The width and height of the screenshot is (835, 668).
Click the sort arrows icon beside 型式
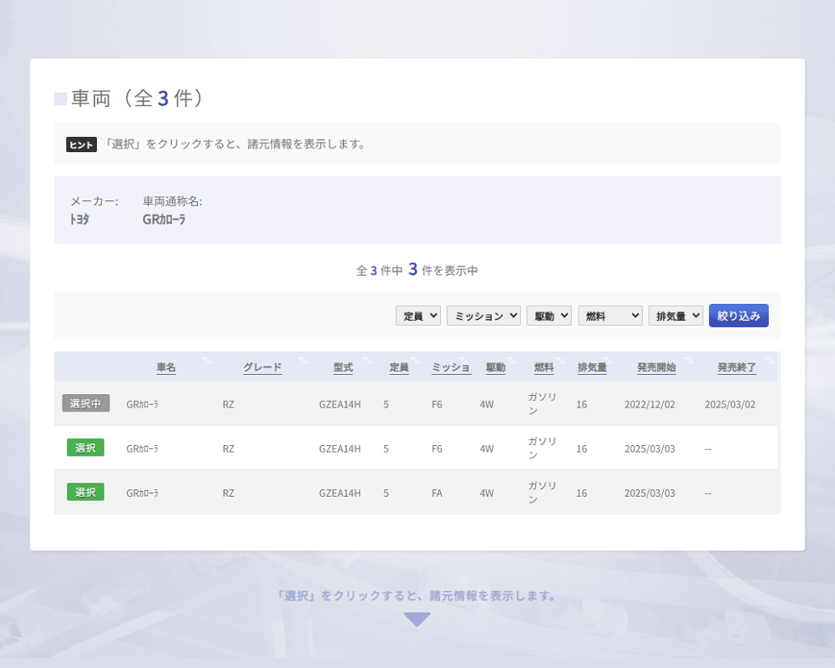coord(367,361)
